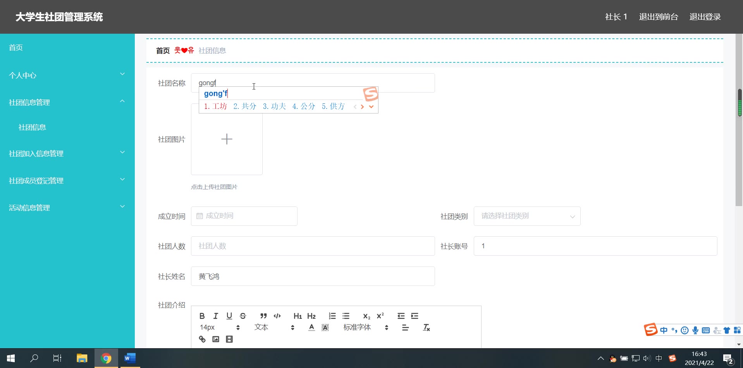The height and width of the screenshot is (368, 743).
Task: Open 标准字体 font family dropdown
Action: (366, 327)
